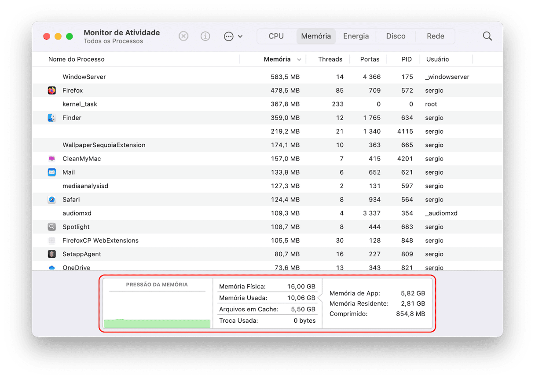This screenshot has height=379, width=535.
Task: Click the stop process icon
Action: point(183,36)
